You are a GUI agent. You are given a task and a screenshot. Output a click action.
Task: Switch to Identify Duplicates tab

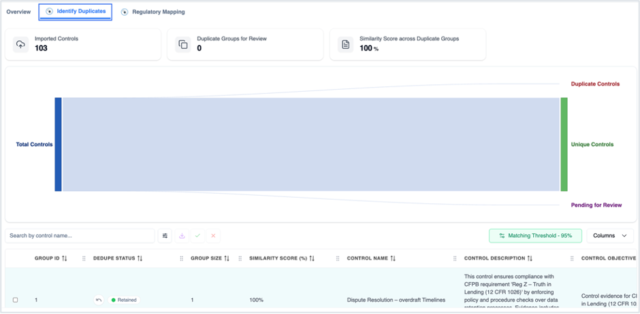click(x=76, y=12)
